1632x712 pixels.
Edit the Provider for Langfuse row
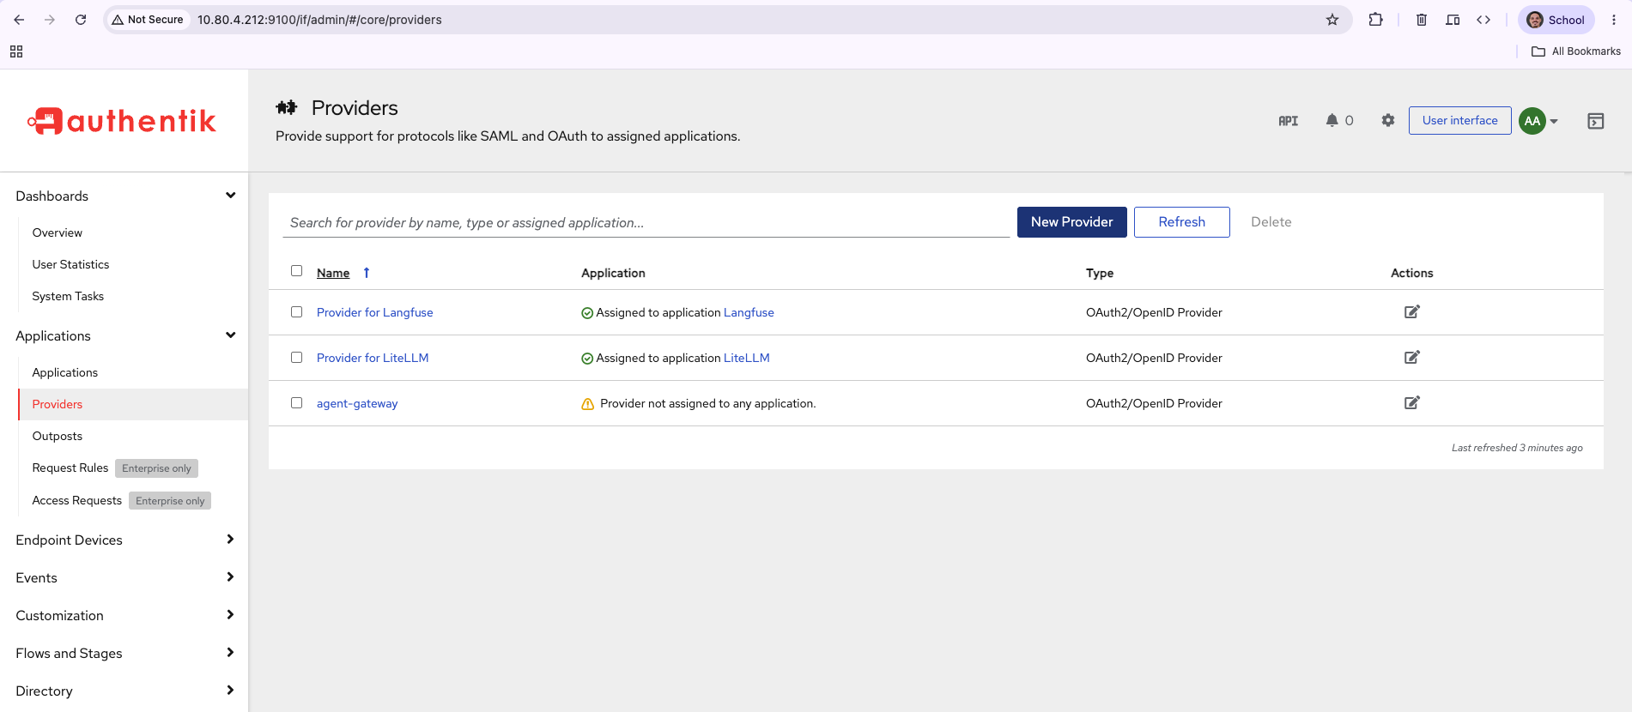1411,311
